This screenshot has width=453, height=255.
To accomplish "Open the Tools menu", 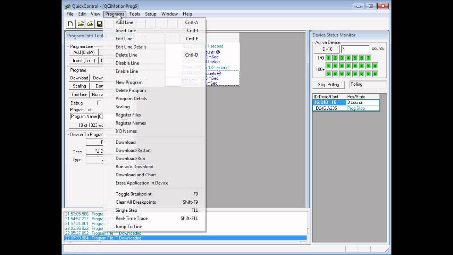I will click(135, 14).
